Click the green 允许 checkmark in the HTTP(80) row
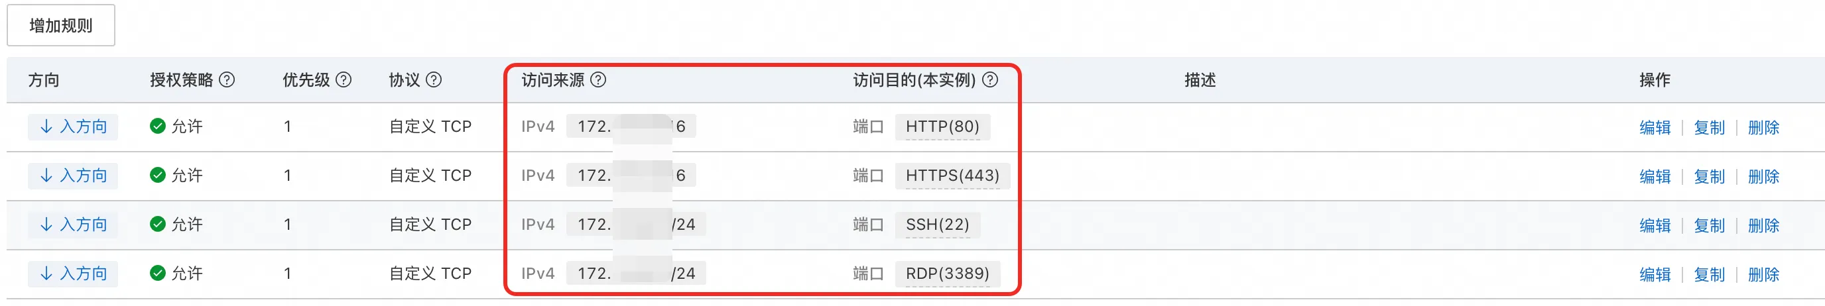 [157, 126]
